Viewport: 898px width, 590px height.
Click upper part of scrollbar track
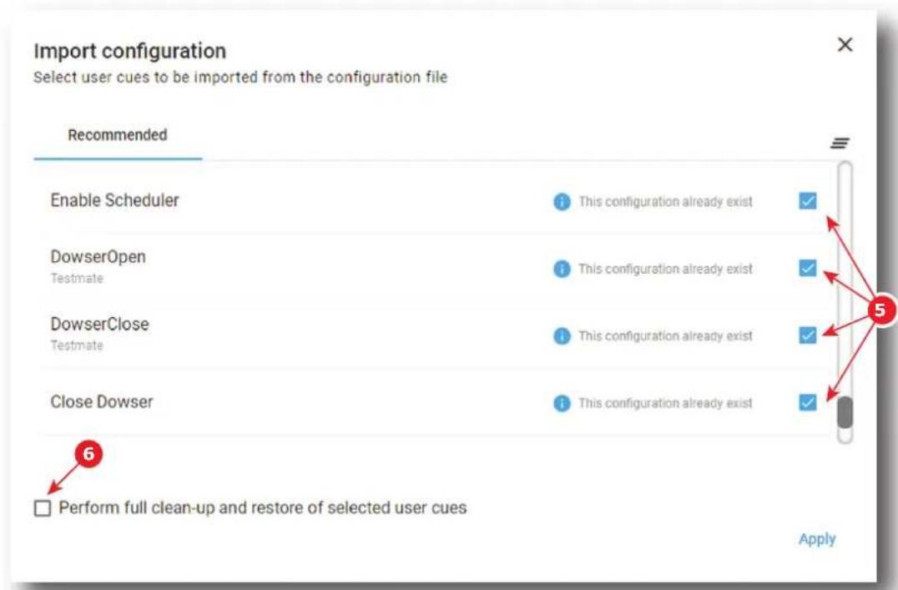845,229
